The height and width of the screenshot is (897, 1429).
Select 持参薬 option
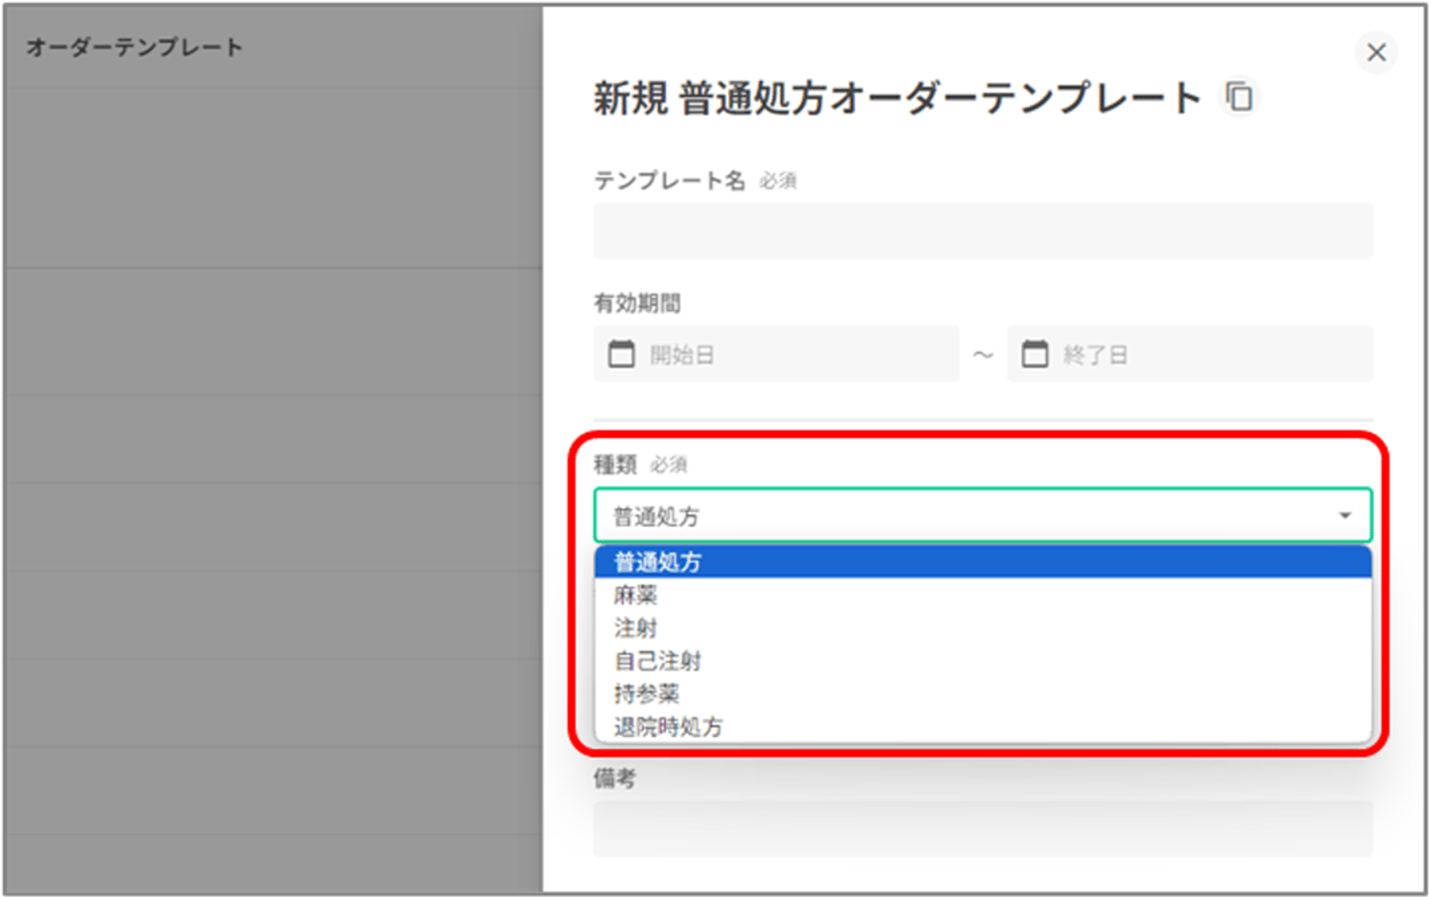coord(647,693)
